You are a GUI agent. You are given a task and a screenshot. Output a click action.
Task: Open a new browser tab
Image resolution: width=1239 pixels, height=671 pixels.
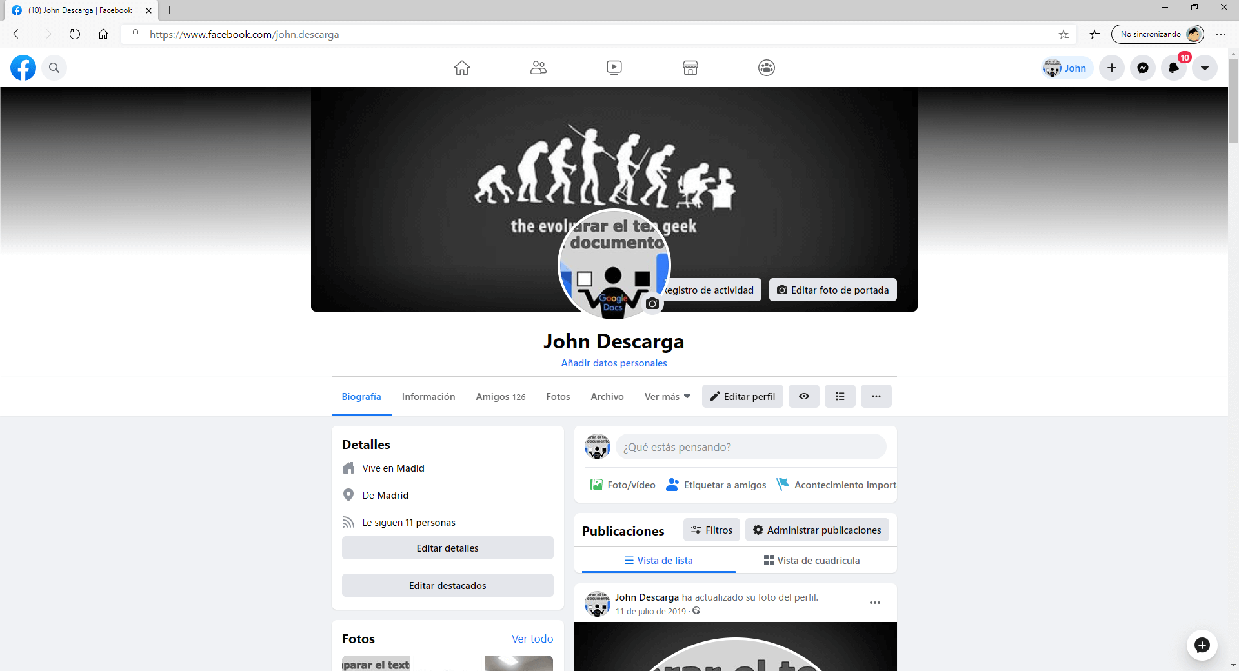tap(170, 10)
